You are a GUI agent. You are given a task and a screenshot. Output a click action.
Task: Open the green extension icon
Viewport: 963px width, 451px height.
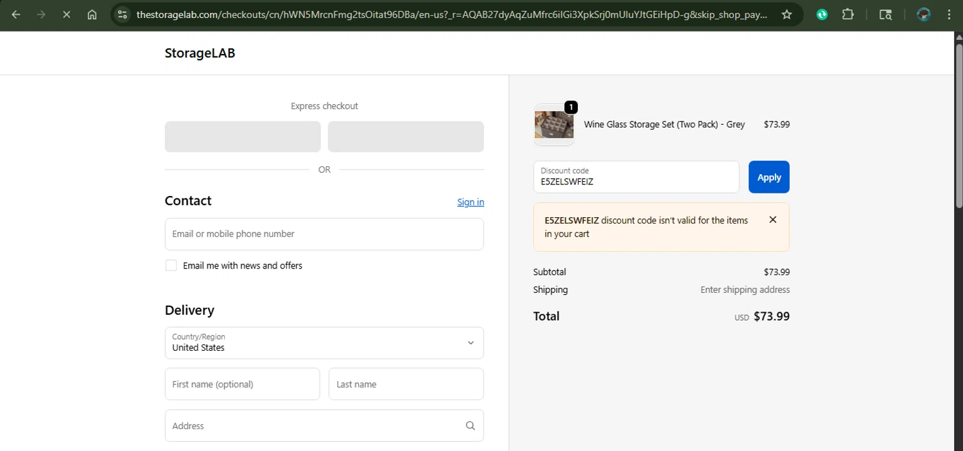[x=822, y=15]
